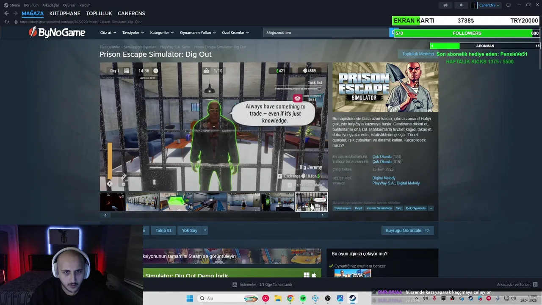Click the plus button to add tag
542x305 pixels.
431,208
